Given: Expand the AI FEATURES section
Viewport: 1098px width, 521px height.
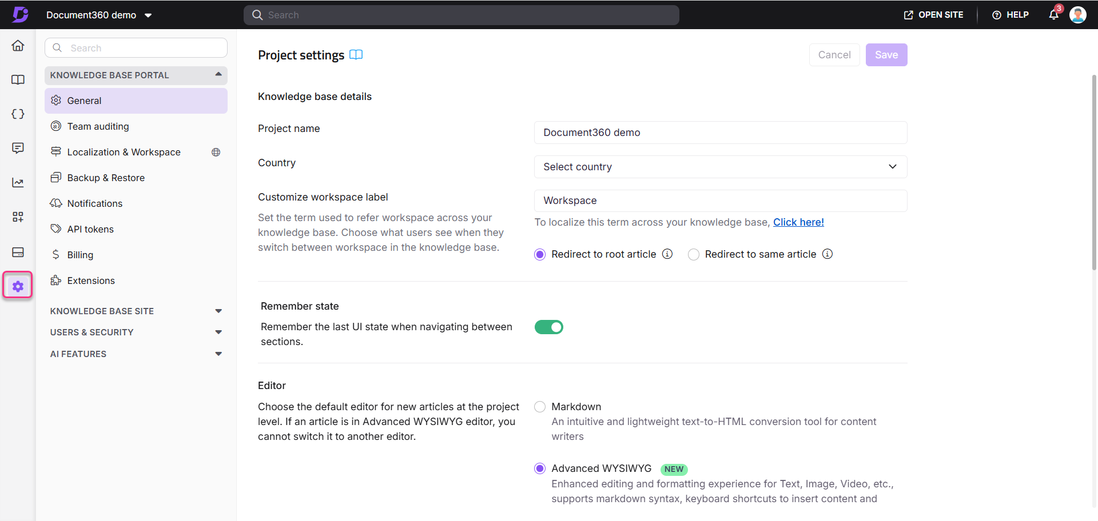Looking at the screenshot, I should click(136, 354).
